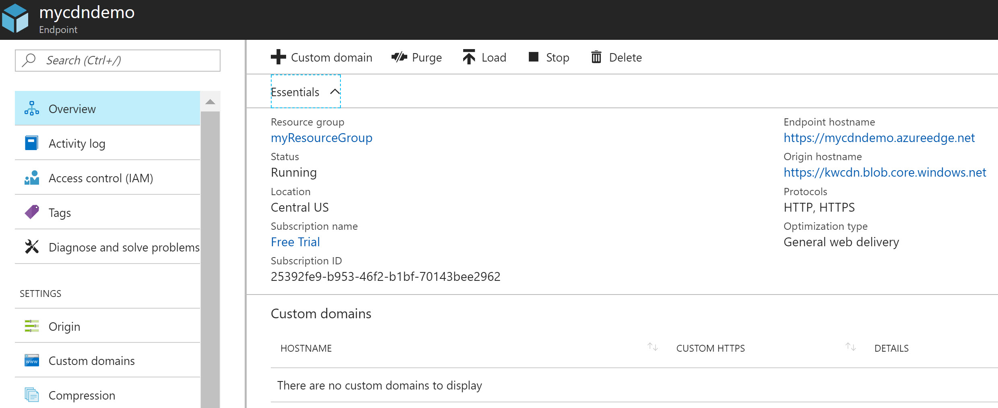Image resolution: width=998 pixels, height=408 pixels.
Task: Click 'There are no custom domains to display'
Action: 379,385
